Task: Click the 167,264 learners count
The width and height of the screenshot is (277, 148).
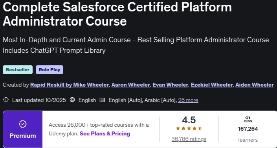Action: [248, 129]
